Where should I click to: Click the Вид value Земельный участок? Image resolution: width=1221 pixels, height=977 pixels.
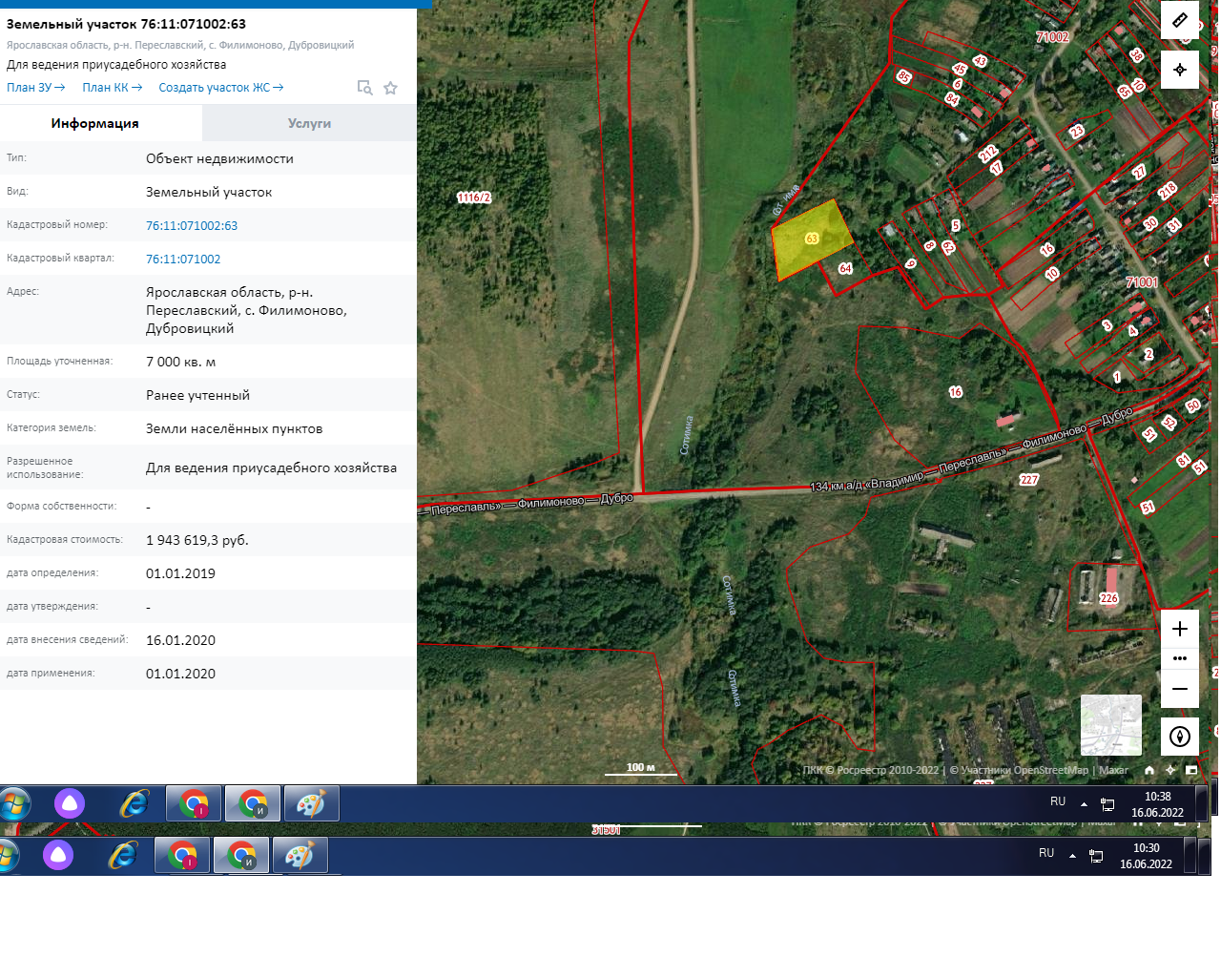[x=209, y=193]
